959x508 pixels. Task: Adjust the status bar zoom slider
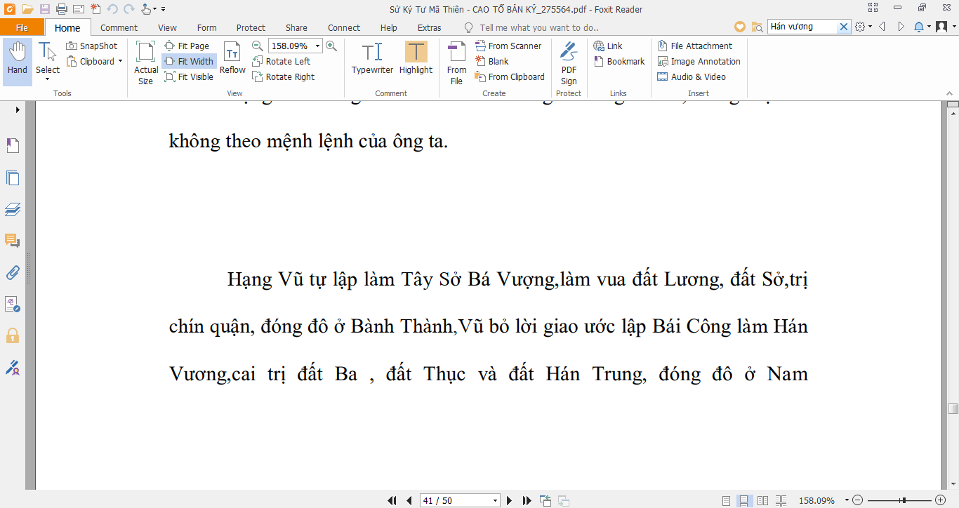coord(904,500)
